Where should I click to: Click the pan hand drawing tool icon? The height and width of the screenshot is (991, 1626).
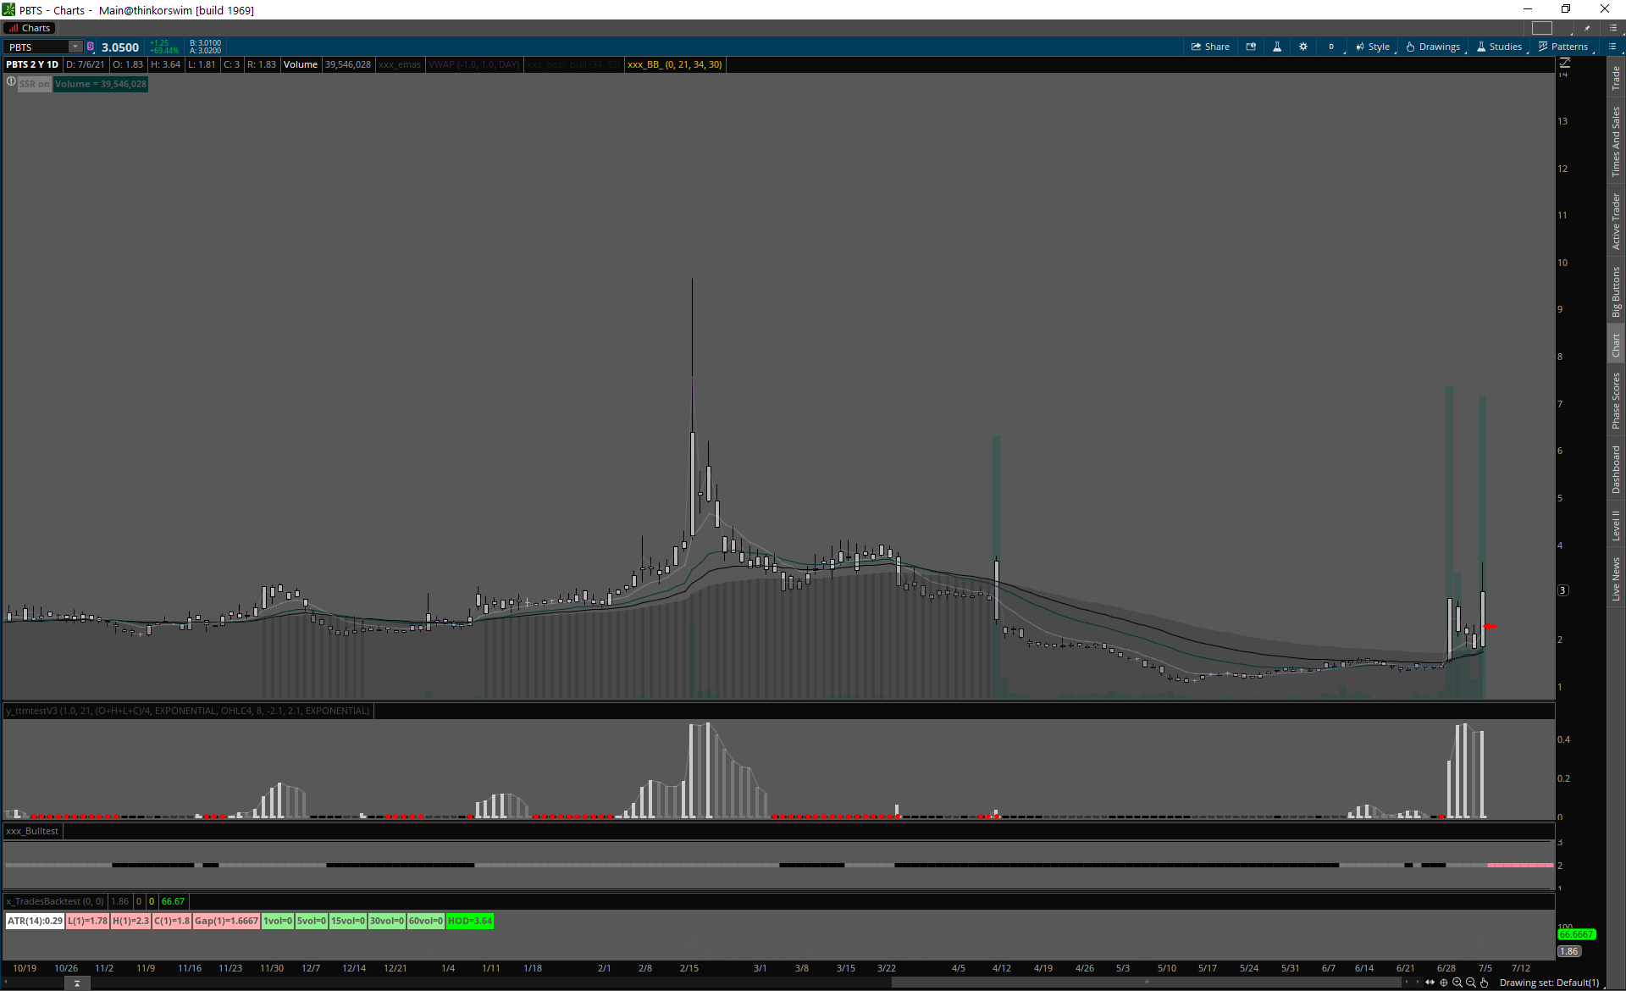(1485, 983)
